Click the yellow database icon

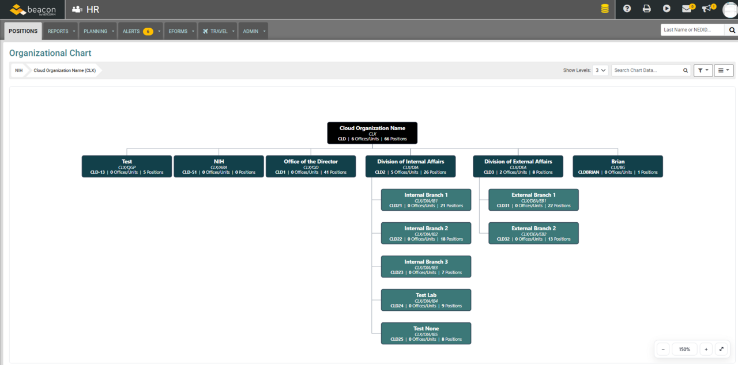point(604,9)
